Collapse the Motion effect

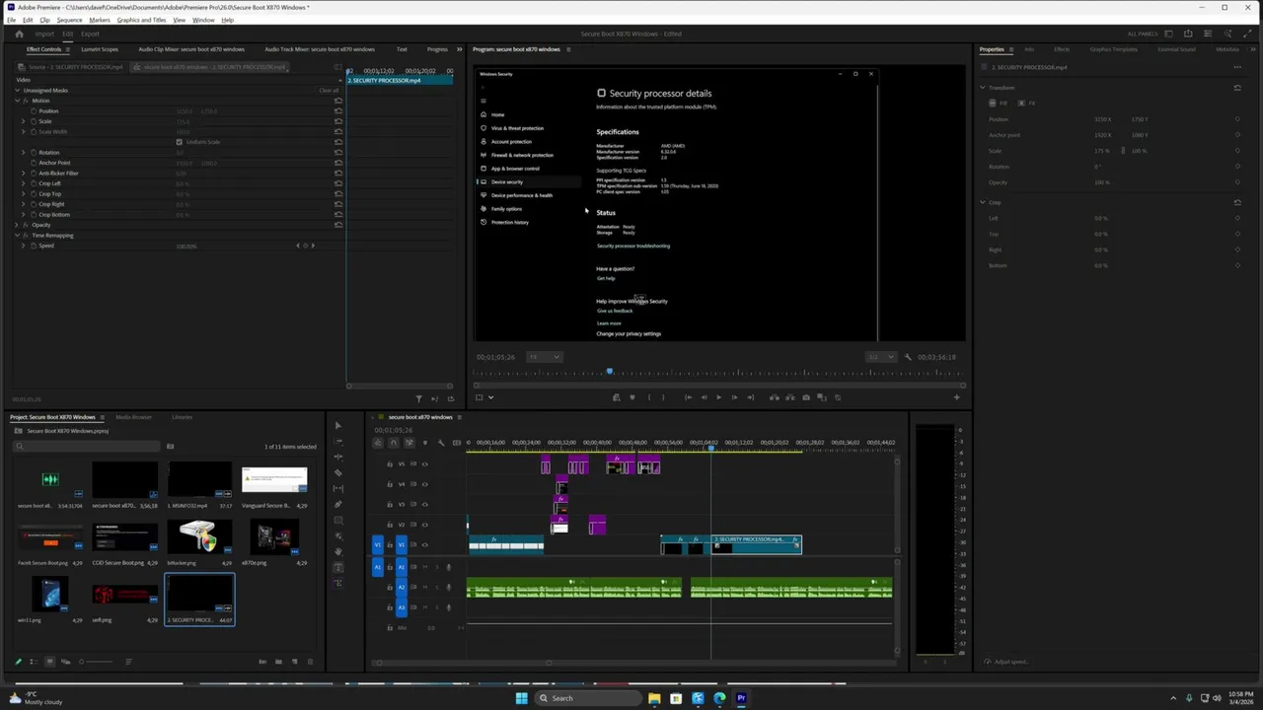[x=17, y=101]
